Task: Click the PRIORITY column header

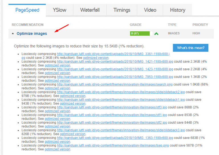Action: 200,25
